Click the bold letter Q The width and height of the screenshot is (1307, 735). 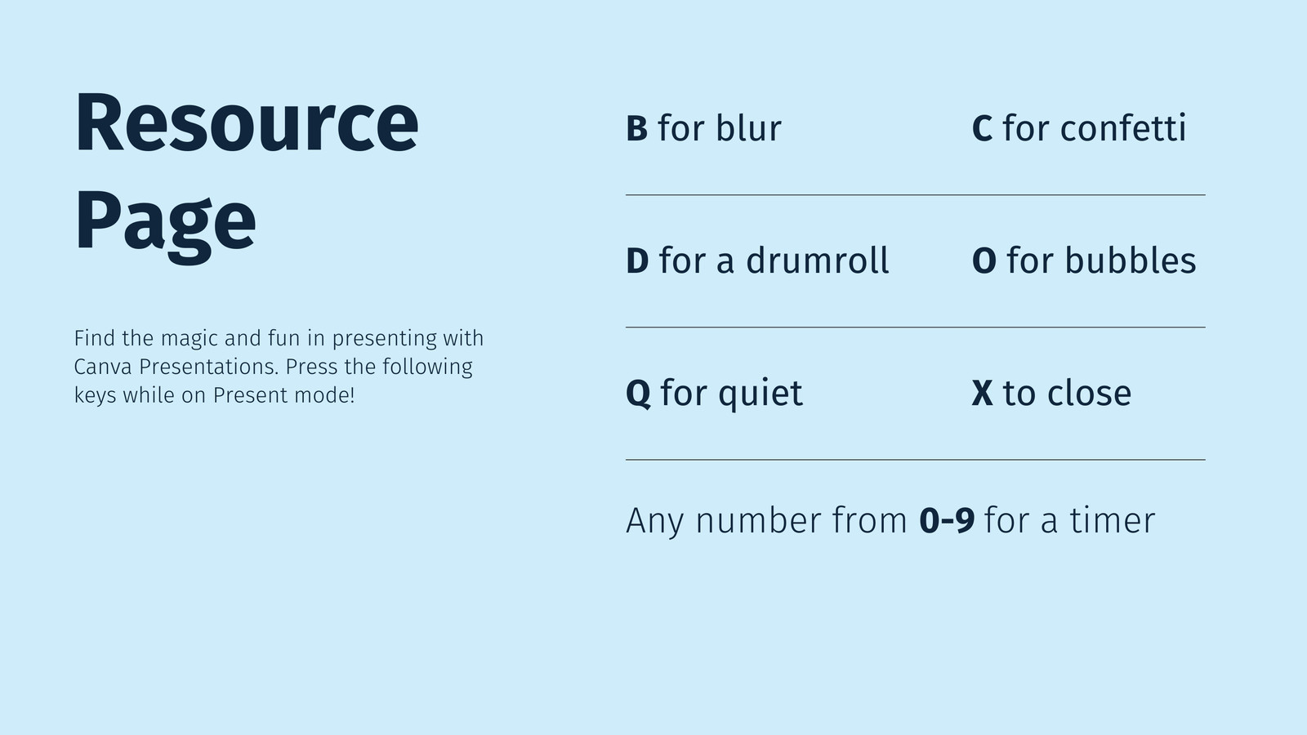point(639,394)
